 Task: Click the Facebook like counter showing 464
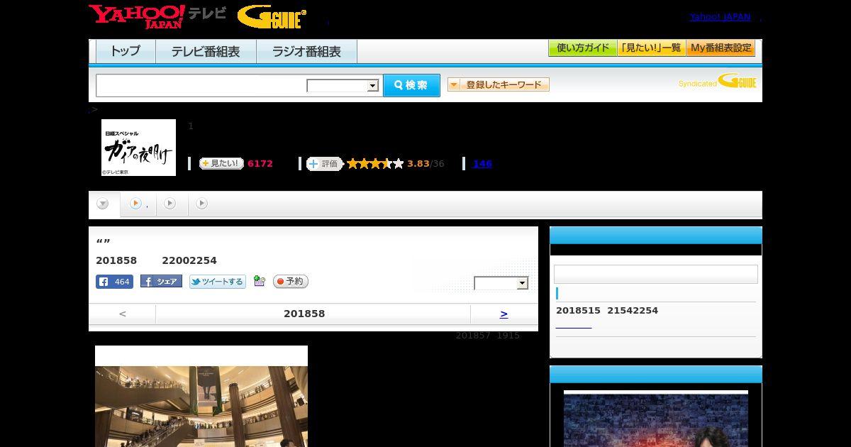point(114,282)
